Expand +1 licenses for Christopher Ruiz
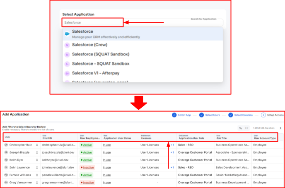Image resolution: width=285 pixels, height=188 pixels. [172, 145]
